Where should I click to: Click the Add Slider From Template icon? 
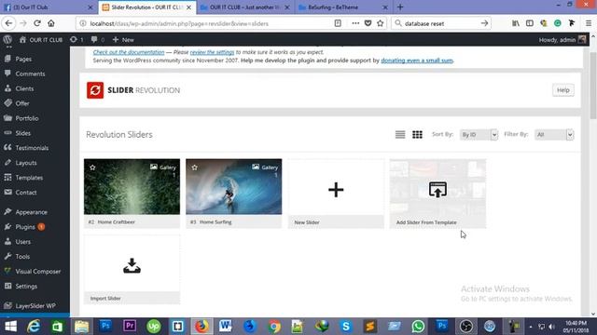coord(437,189)
